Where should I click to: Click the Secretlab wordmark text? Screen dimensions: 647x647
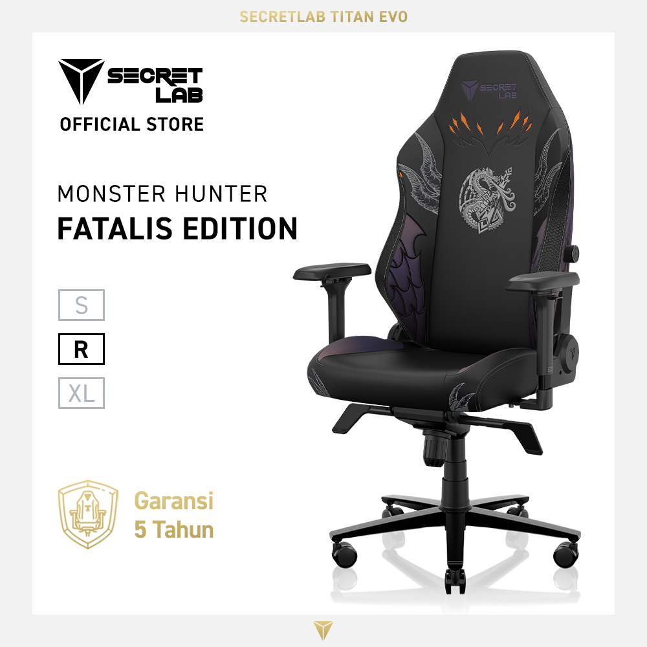pyautogui.click(x=155, y=85)
